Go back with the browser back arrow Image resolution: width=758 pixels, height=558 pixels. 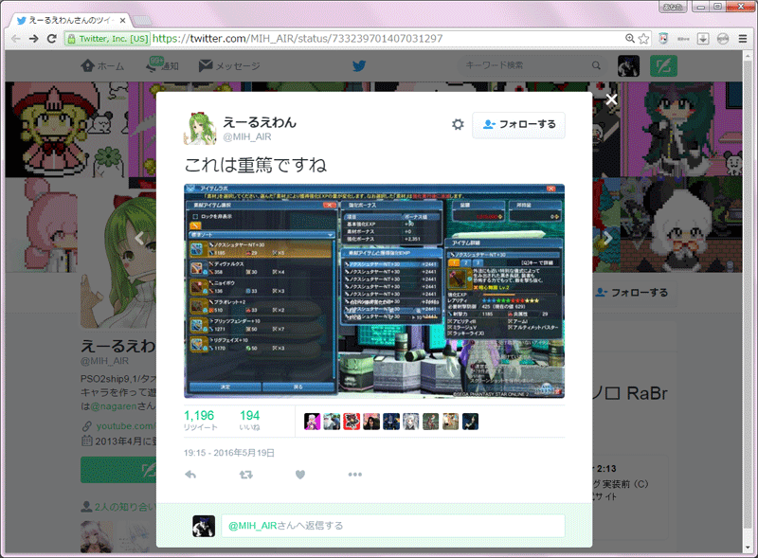click(15, 39)
